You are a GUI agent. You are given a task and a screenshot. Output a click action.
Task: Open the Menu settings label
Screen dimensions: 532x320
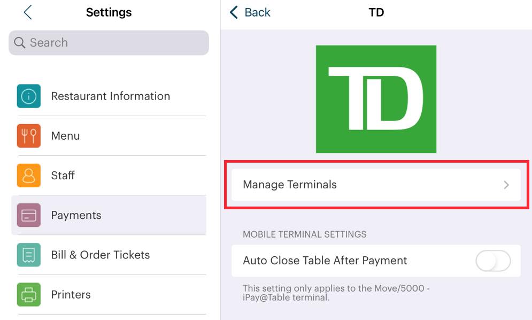tap(65, 136)
